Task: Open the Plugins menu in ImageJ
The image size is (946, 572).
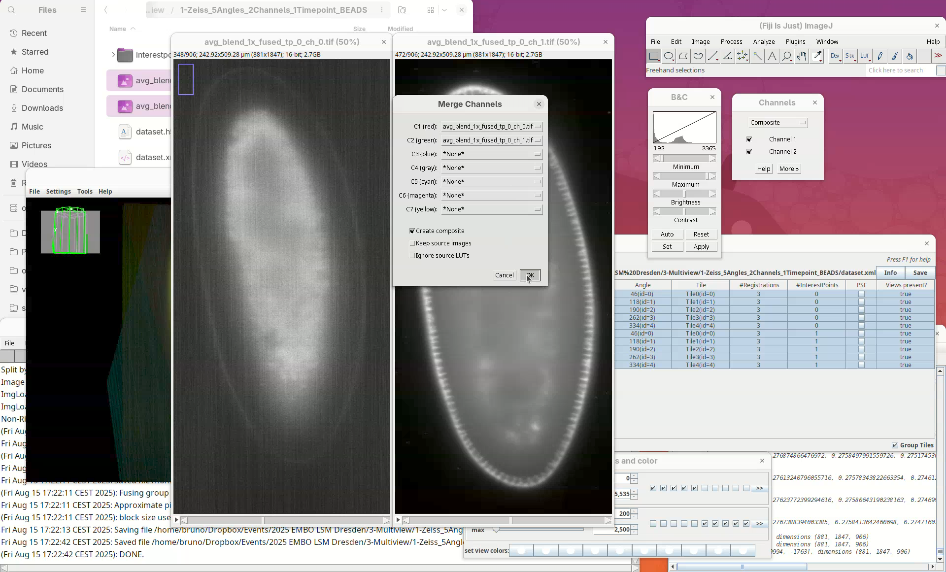Action: [x=795, y=42]
